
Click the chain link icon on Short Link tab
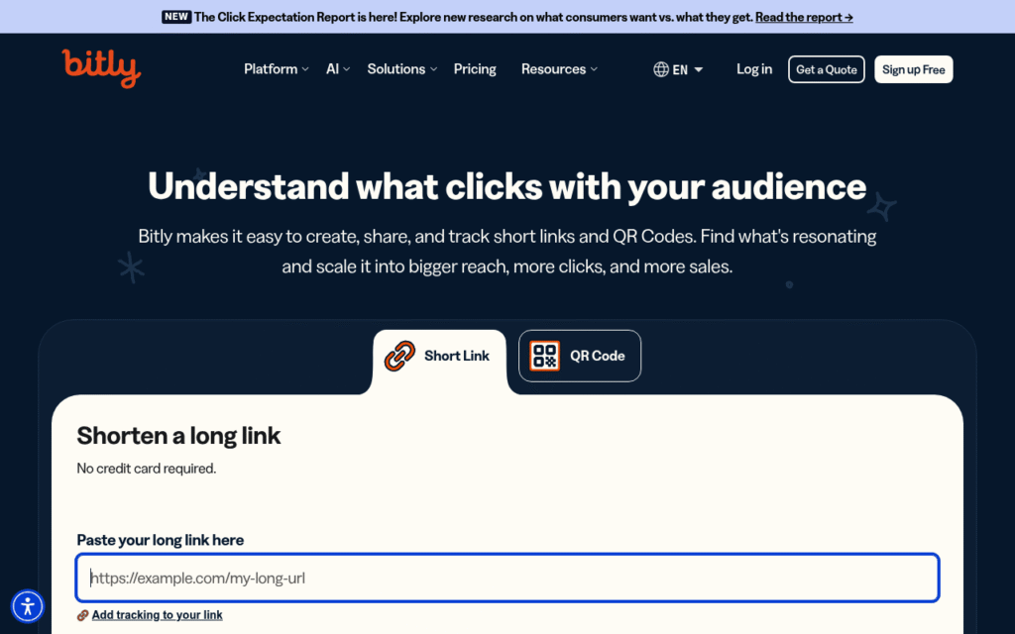point(399,356)
